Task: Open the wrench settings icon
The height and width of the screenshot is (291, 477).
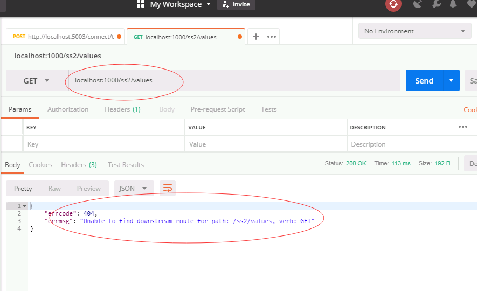Action: 436,4
